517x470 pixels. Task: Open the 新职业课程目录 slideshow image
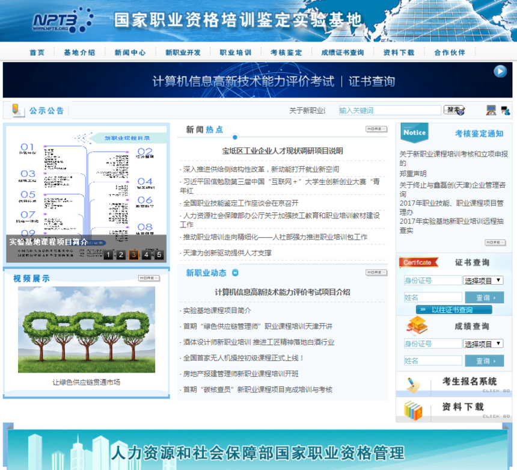pyautogui.click(x=87, y=193)
